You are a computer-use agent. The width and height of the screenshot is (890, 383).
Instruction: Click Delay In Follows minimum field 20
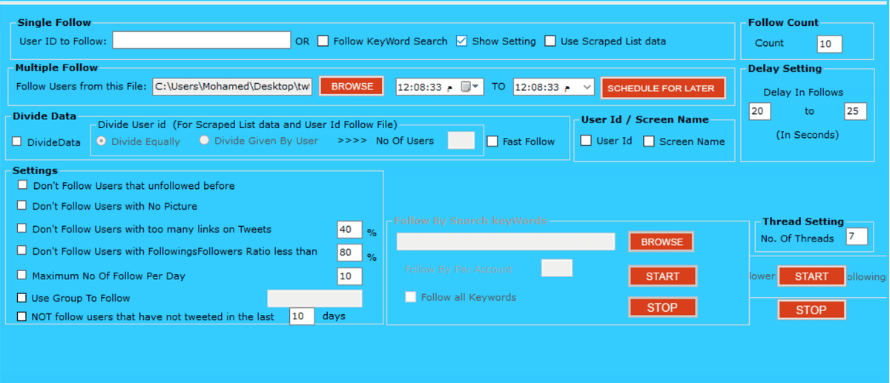pos(759,111)
